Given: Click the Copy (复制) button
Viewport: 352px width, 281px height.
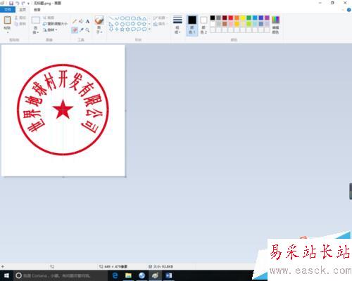Looking at the screenshot, I should point(20,24).
